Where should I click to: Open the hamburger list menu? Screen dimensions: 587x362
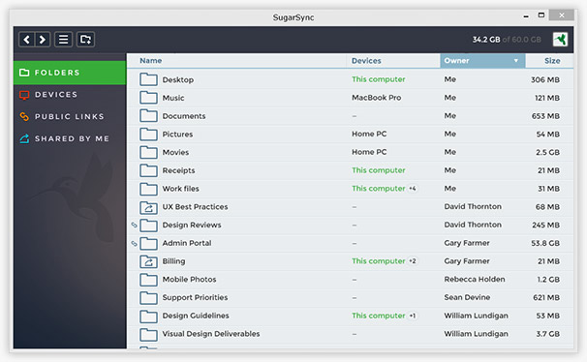coord(63,40)
